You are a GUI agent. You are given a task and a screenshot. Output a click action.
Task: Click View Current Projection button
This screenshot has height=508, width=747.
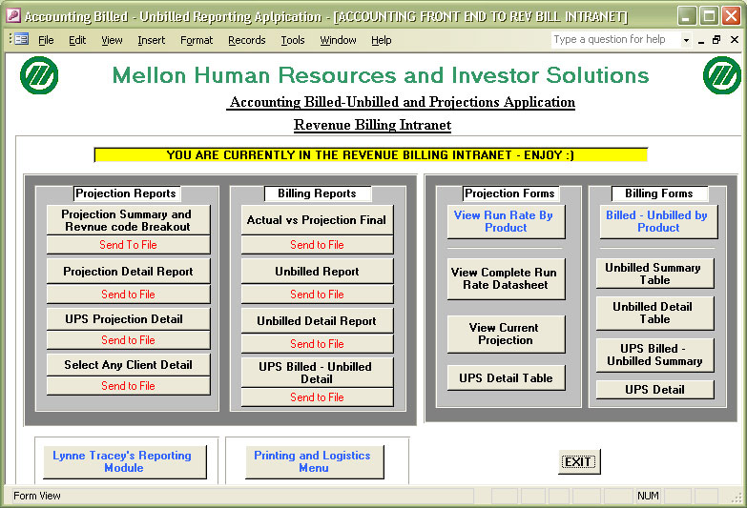coord(506,334)
